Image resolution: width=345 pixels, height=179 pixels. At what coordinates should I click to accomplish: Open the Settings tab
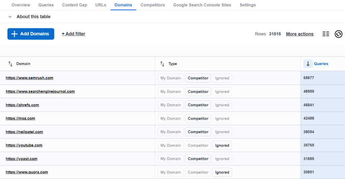coord(248,5)
